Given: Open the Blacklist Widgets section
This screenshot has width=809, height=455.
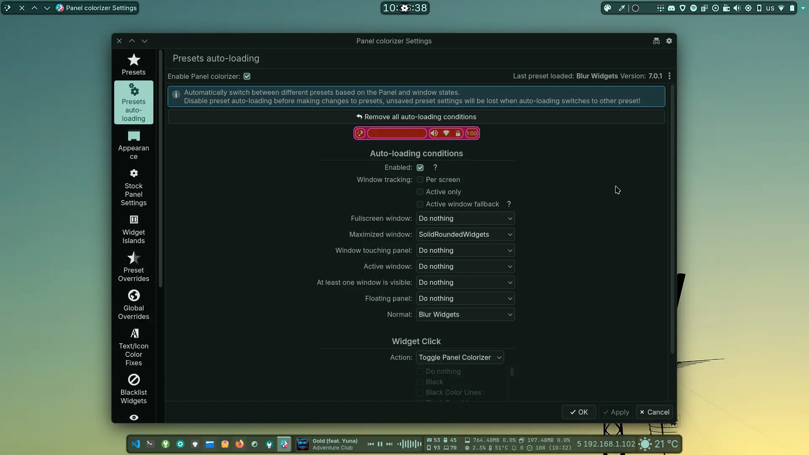Looking at the screenshot, I should (134, 389).
